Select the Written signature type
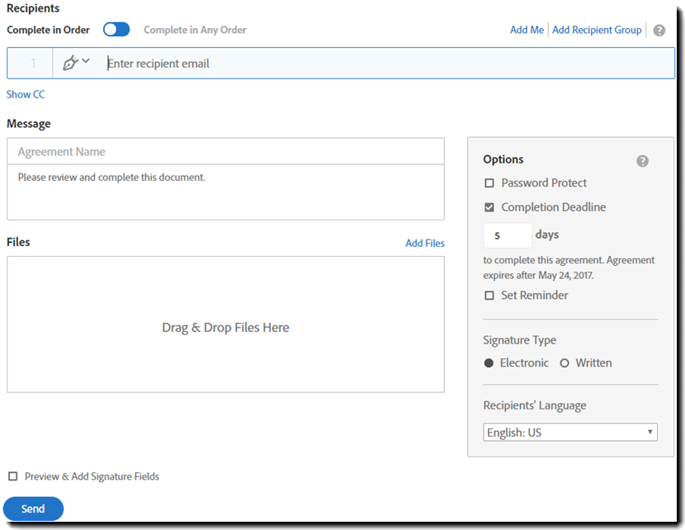 (565, 363)
